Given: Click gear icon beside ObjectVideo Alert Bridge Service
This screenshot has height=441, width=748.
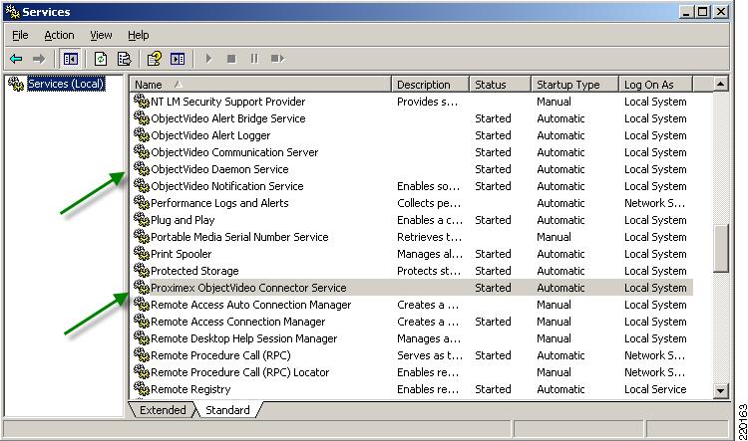Looking at the screenshot, I should [x=142, y=117].
